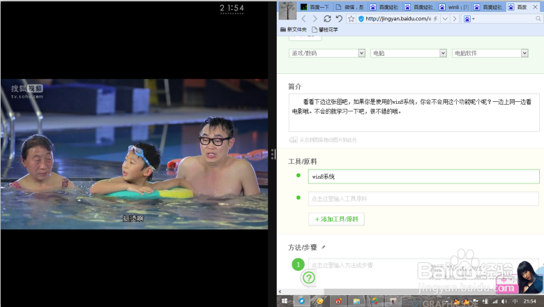Click the win8系统 tool input field
The height and width of the screenshot is (307, 544).
pyautogui.click(x=423, y=177)
